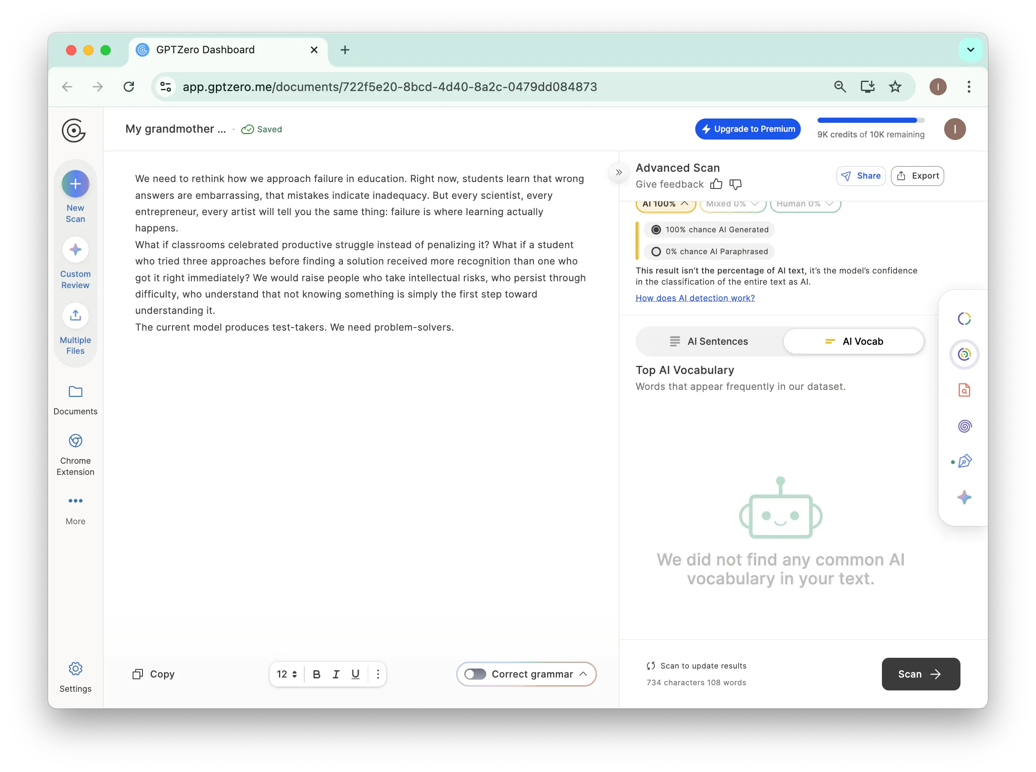Select 0% chance AI Paraphrased radio
The width and height of the screenshot is (1036, 772).
point(656,252)
